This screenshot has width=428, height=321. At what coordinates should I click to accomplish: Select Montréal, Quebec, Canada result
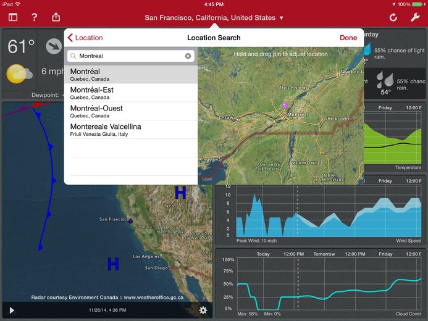point(131,75)
